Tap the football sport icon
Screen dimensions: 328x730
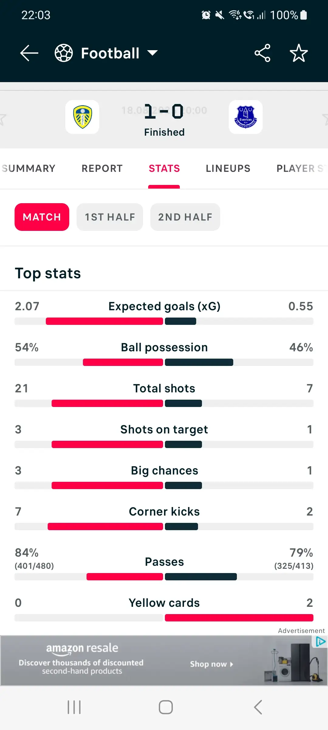(x=63, y=53)
